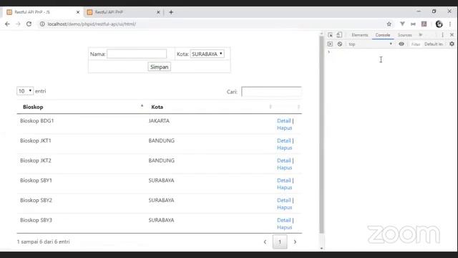Select the 'Bioskop SBY1' cell text
Viewport: 458px width, 258px height.
(36, 180)
